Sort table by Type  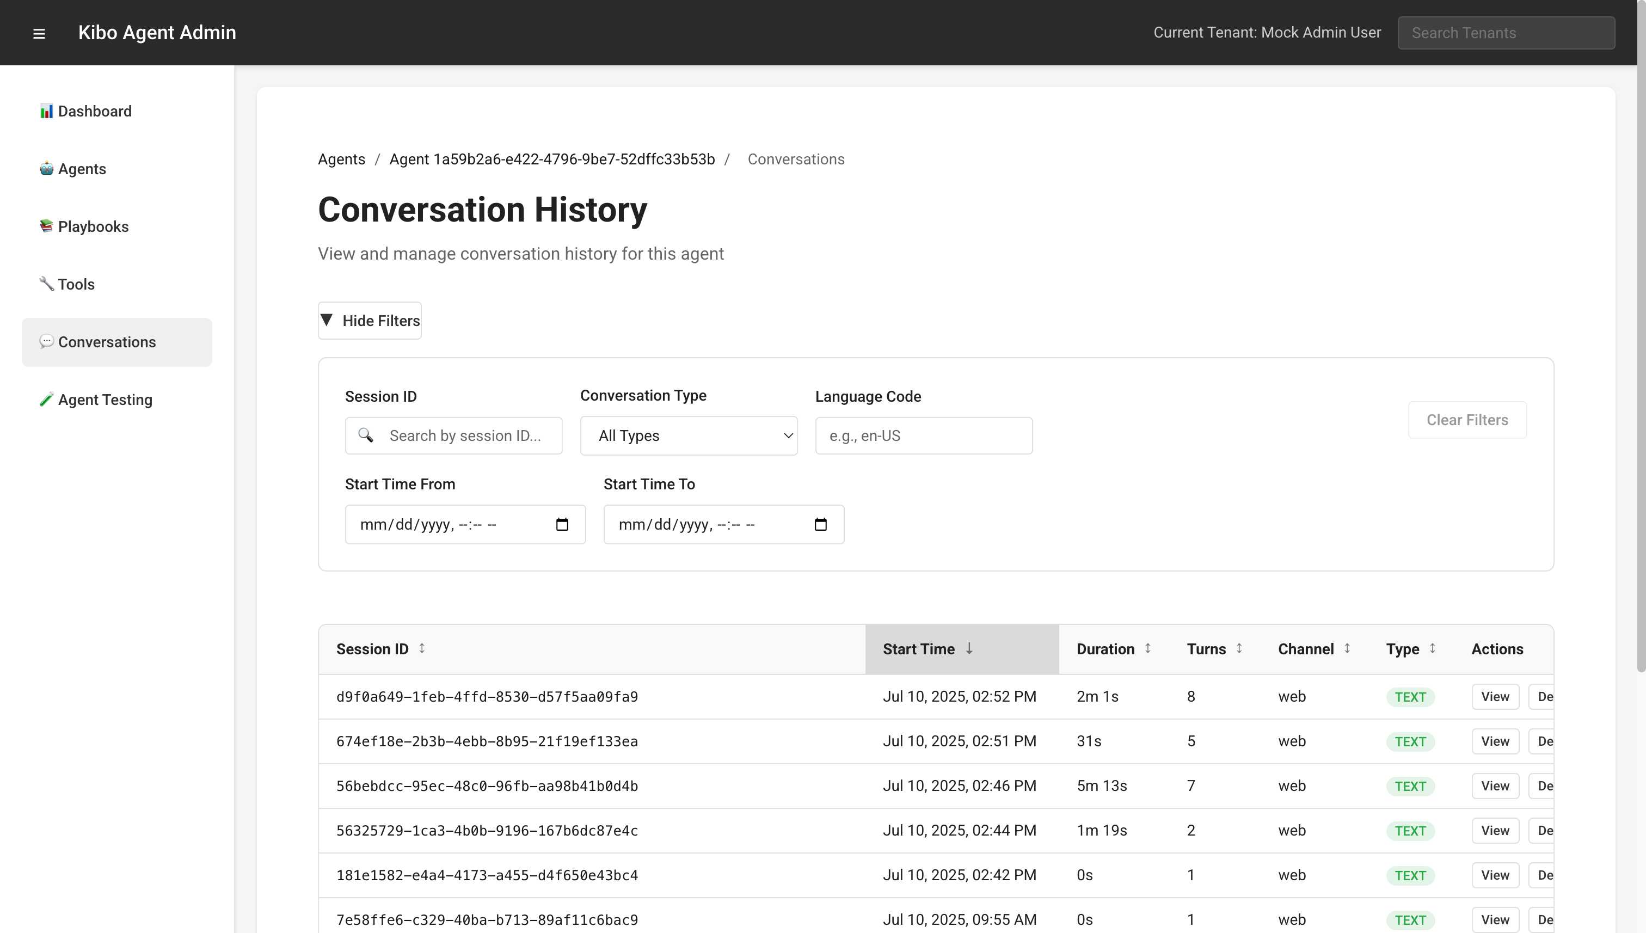click(x=1411, y=649)
